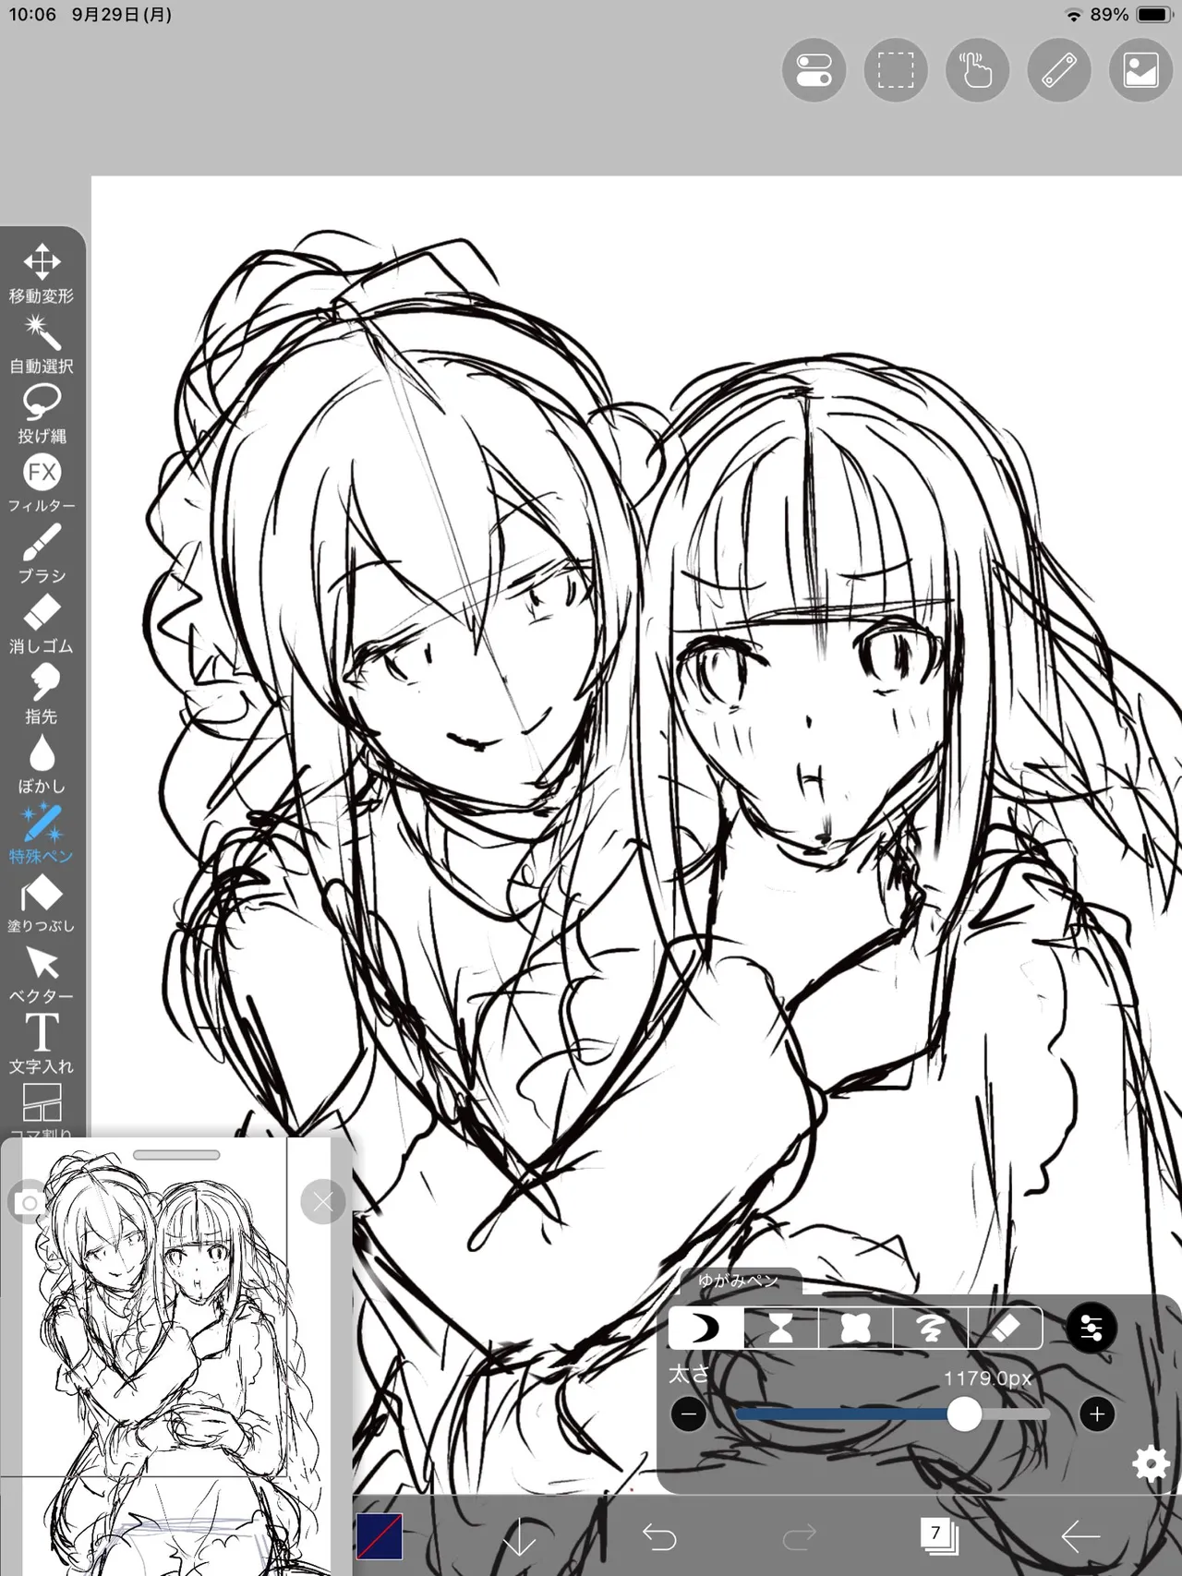The width and height of the screenshot is (1182, 1576).
Task: Choose the 投げ縄 lasso tool
Action: coord(42,414)
